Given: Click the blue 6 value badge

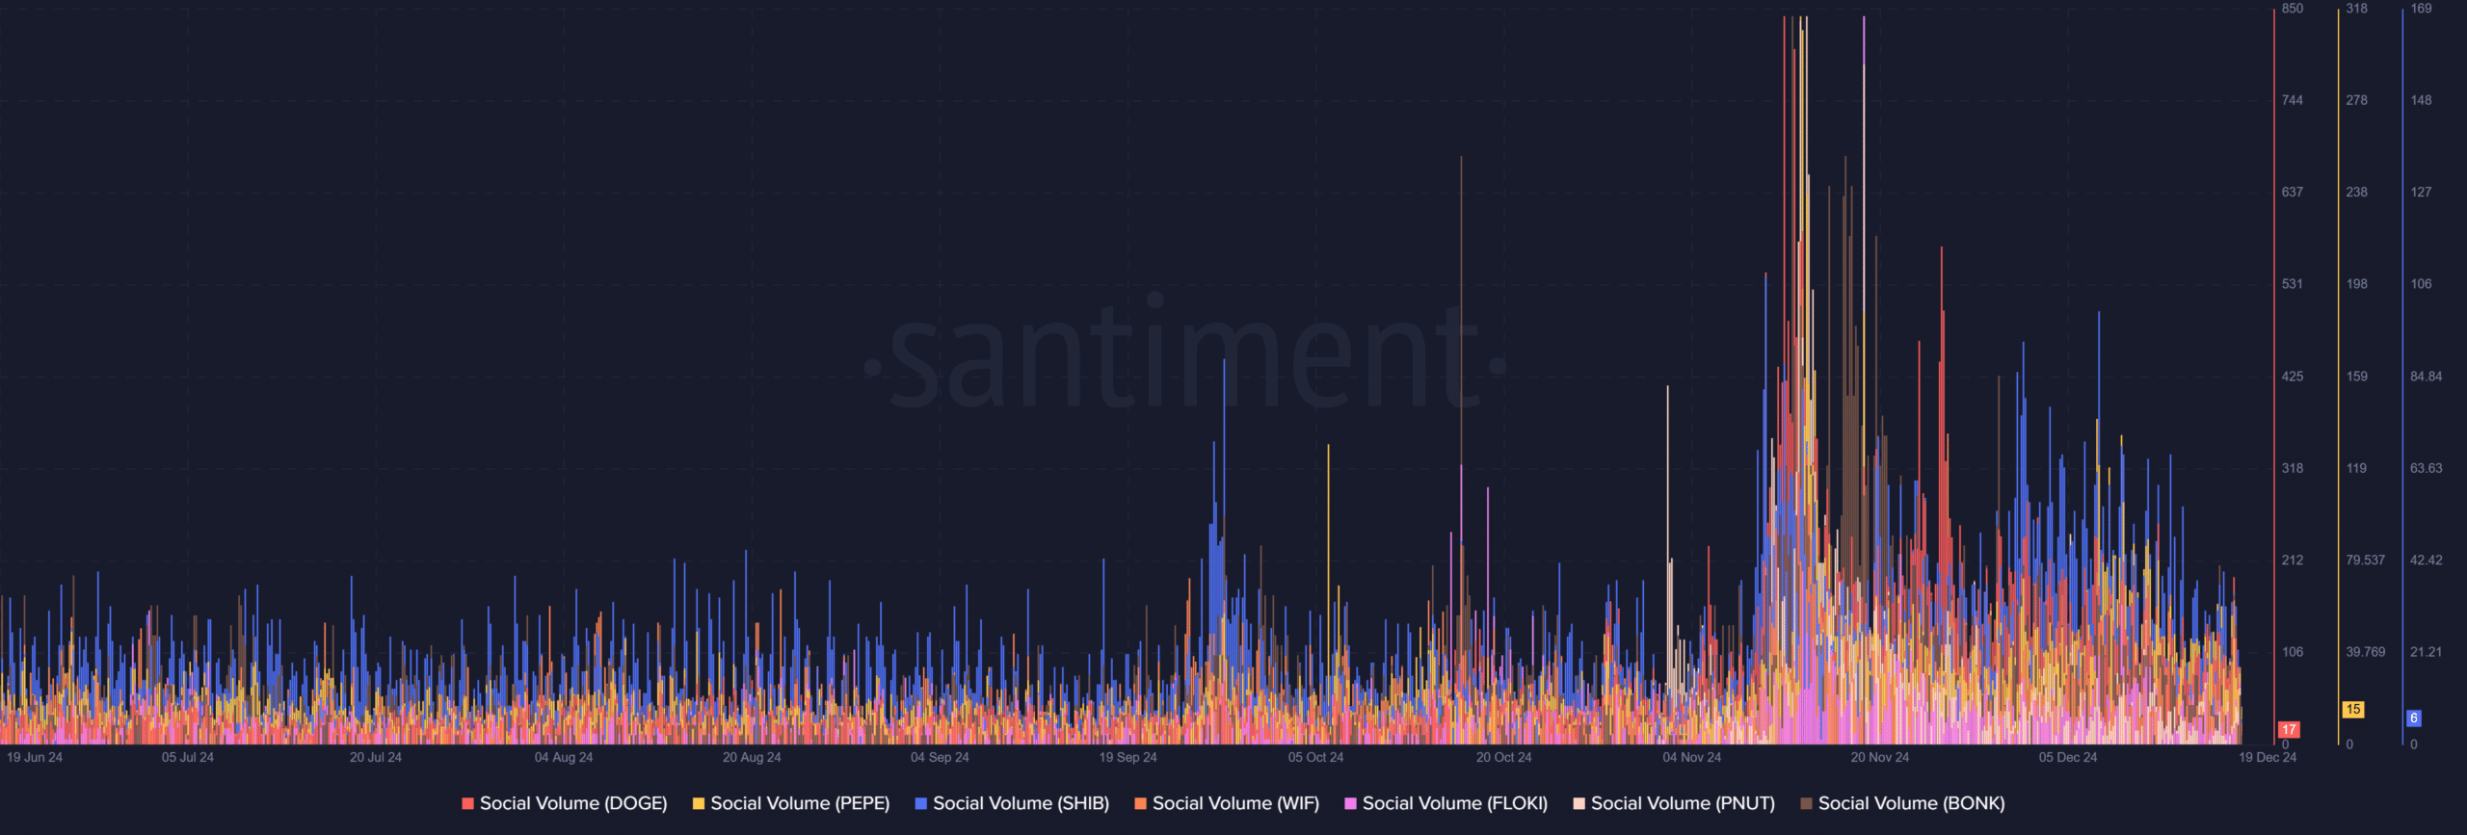Looking at the screenshot, I should tap(2414, 718).
